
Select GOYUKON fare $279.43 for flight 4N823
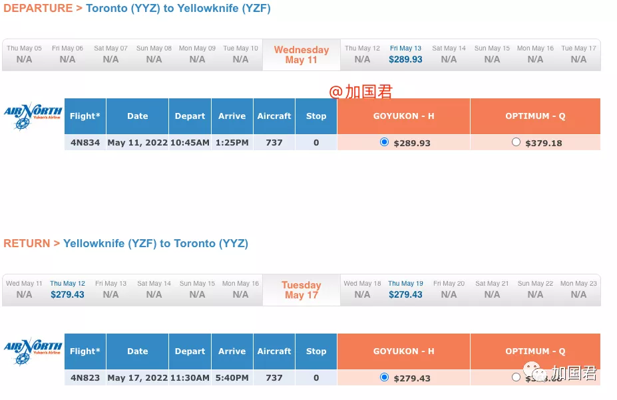[x=385, y=377]
